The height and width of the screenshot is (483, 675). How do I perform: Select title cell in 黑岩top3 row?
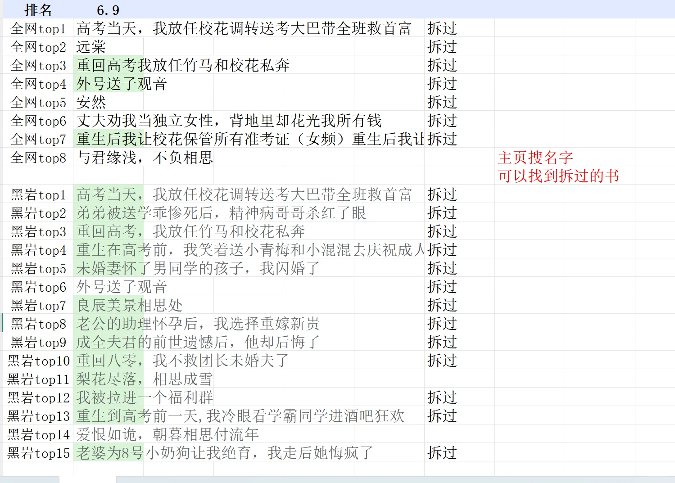point(190,231)
